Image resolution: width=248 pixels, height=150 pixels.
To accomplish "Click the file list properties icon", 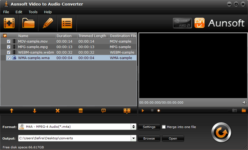I will pos(67,23).
